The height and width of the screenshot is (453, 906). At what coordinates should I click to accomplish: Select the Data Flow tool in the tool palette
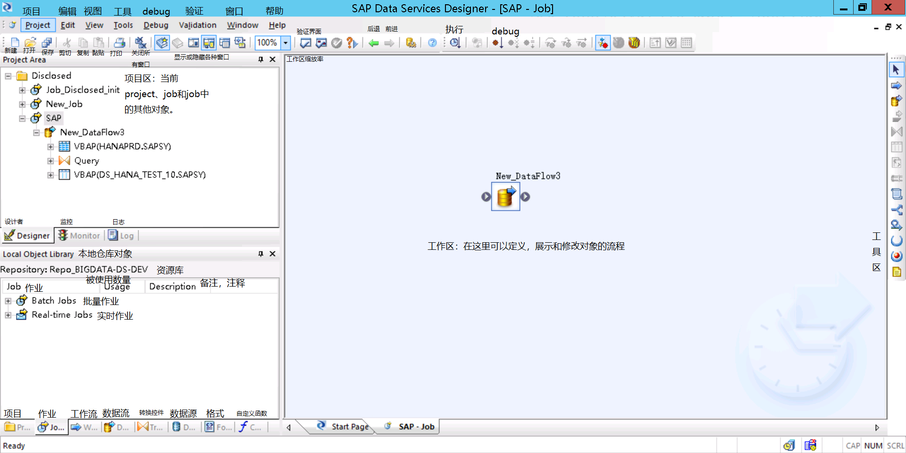coord(896,100)
